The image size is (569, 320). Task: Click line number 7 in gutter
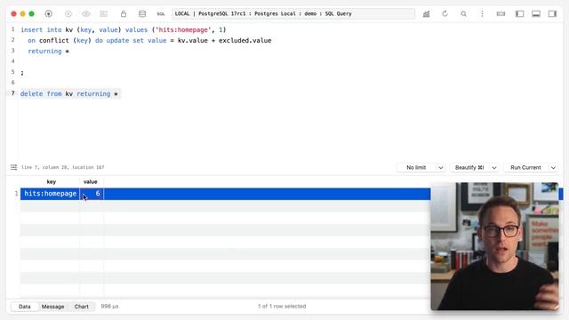[12, 93]
